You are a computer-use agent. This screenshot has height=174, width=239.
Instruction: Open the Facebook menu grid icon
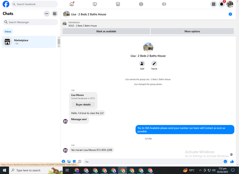[214, 4]
